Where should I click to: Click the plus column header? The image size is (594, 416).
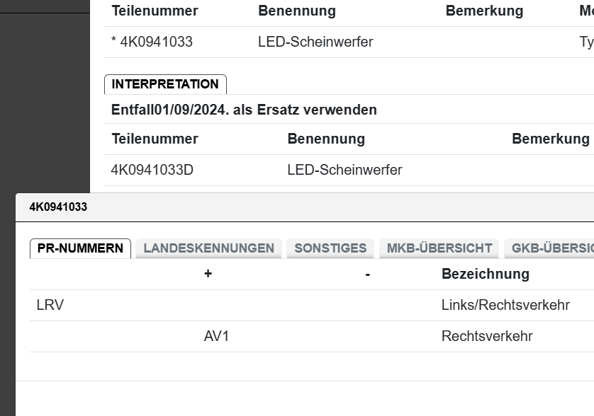tap(208, 274)
